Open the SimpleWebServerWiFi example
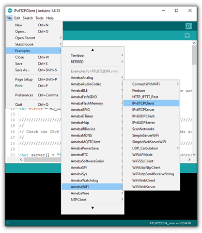Screen dimensions: 202x233 click(x=151, y=142)
